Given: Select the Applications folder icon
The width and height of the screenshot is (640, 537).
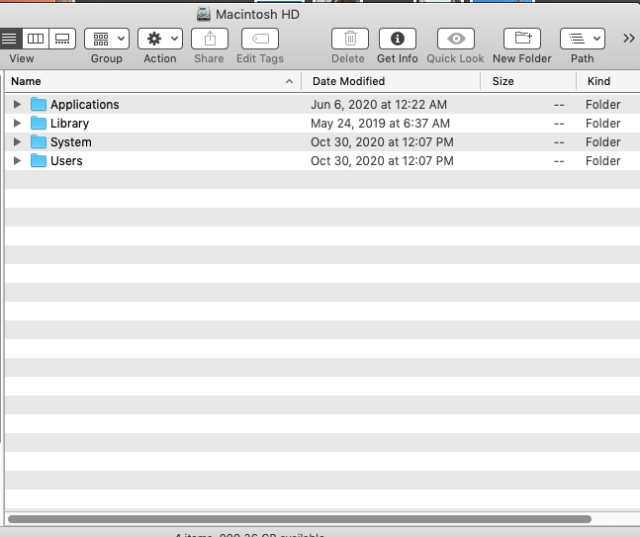Looking at the screenshot, I should coord(39,105).
